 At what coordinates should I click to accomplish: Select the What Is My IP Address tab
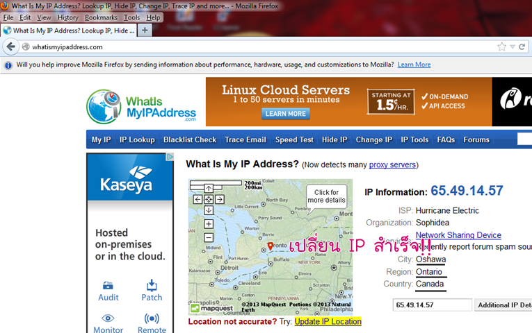click(69, 31)
